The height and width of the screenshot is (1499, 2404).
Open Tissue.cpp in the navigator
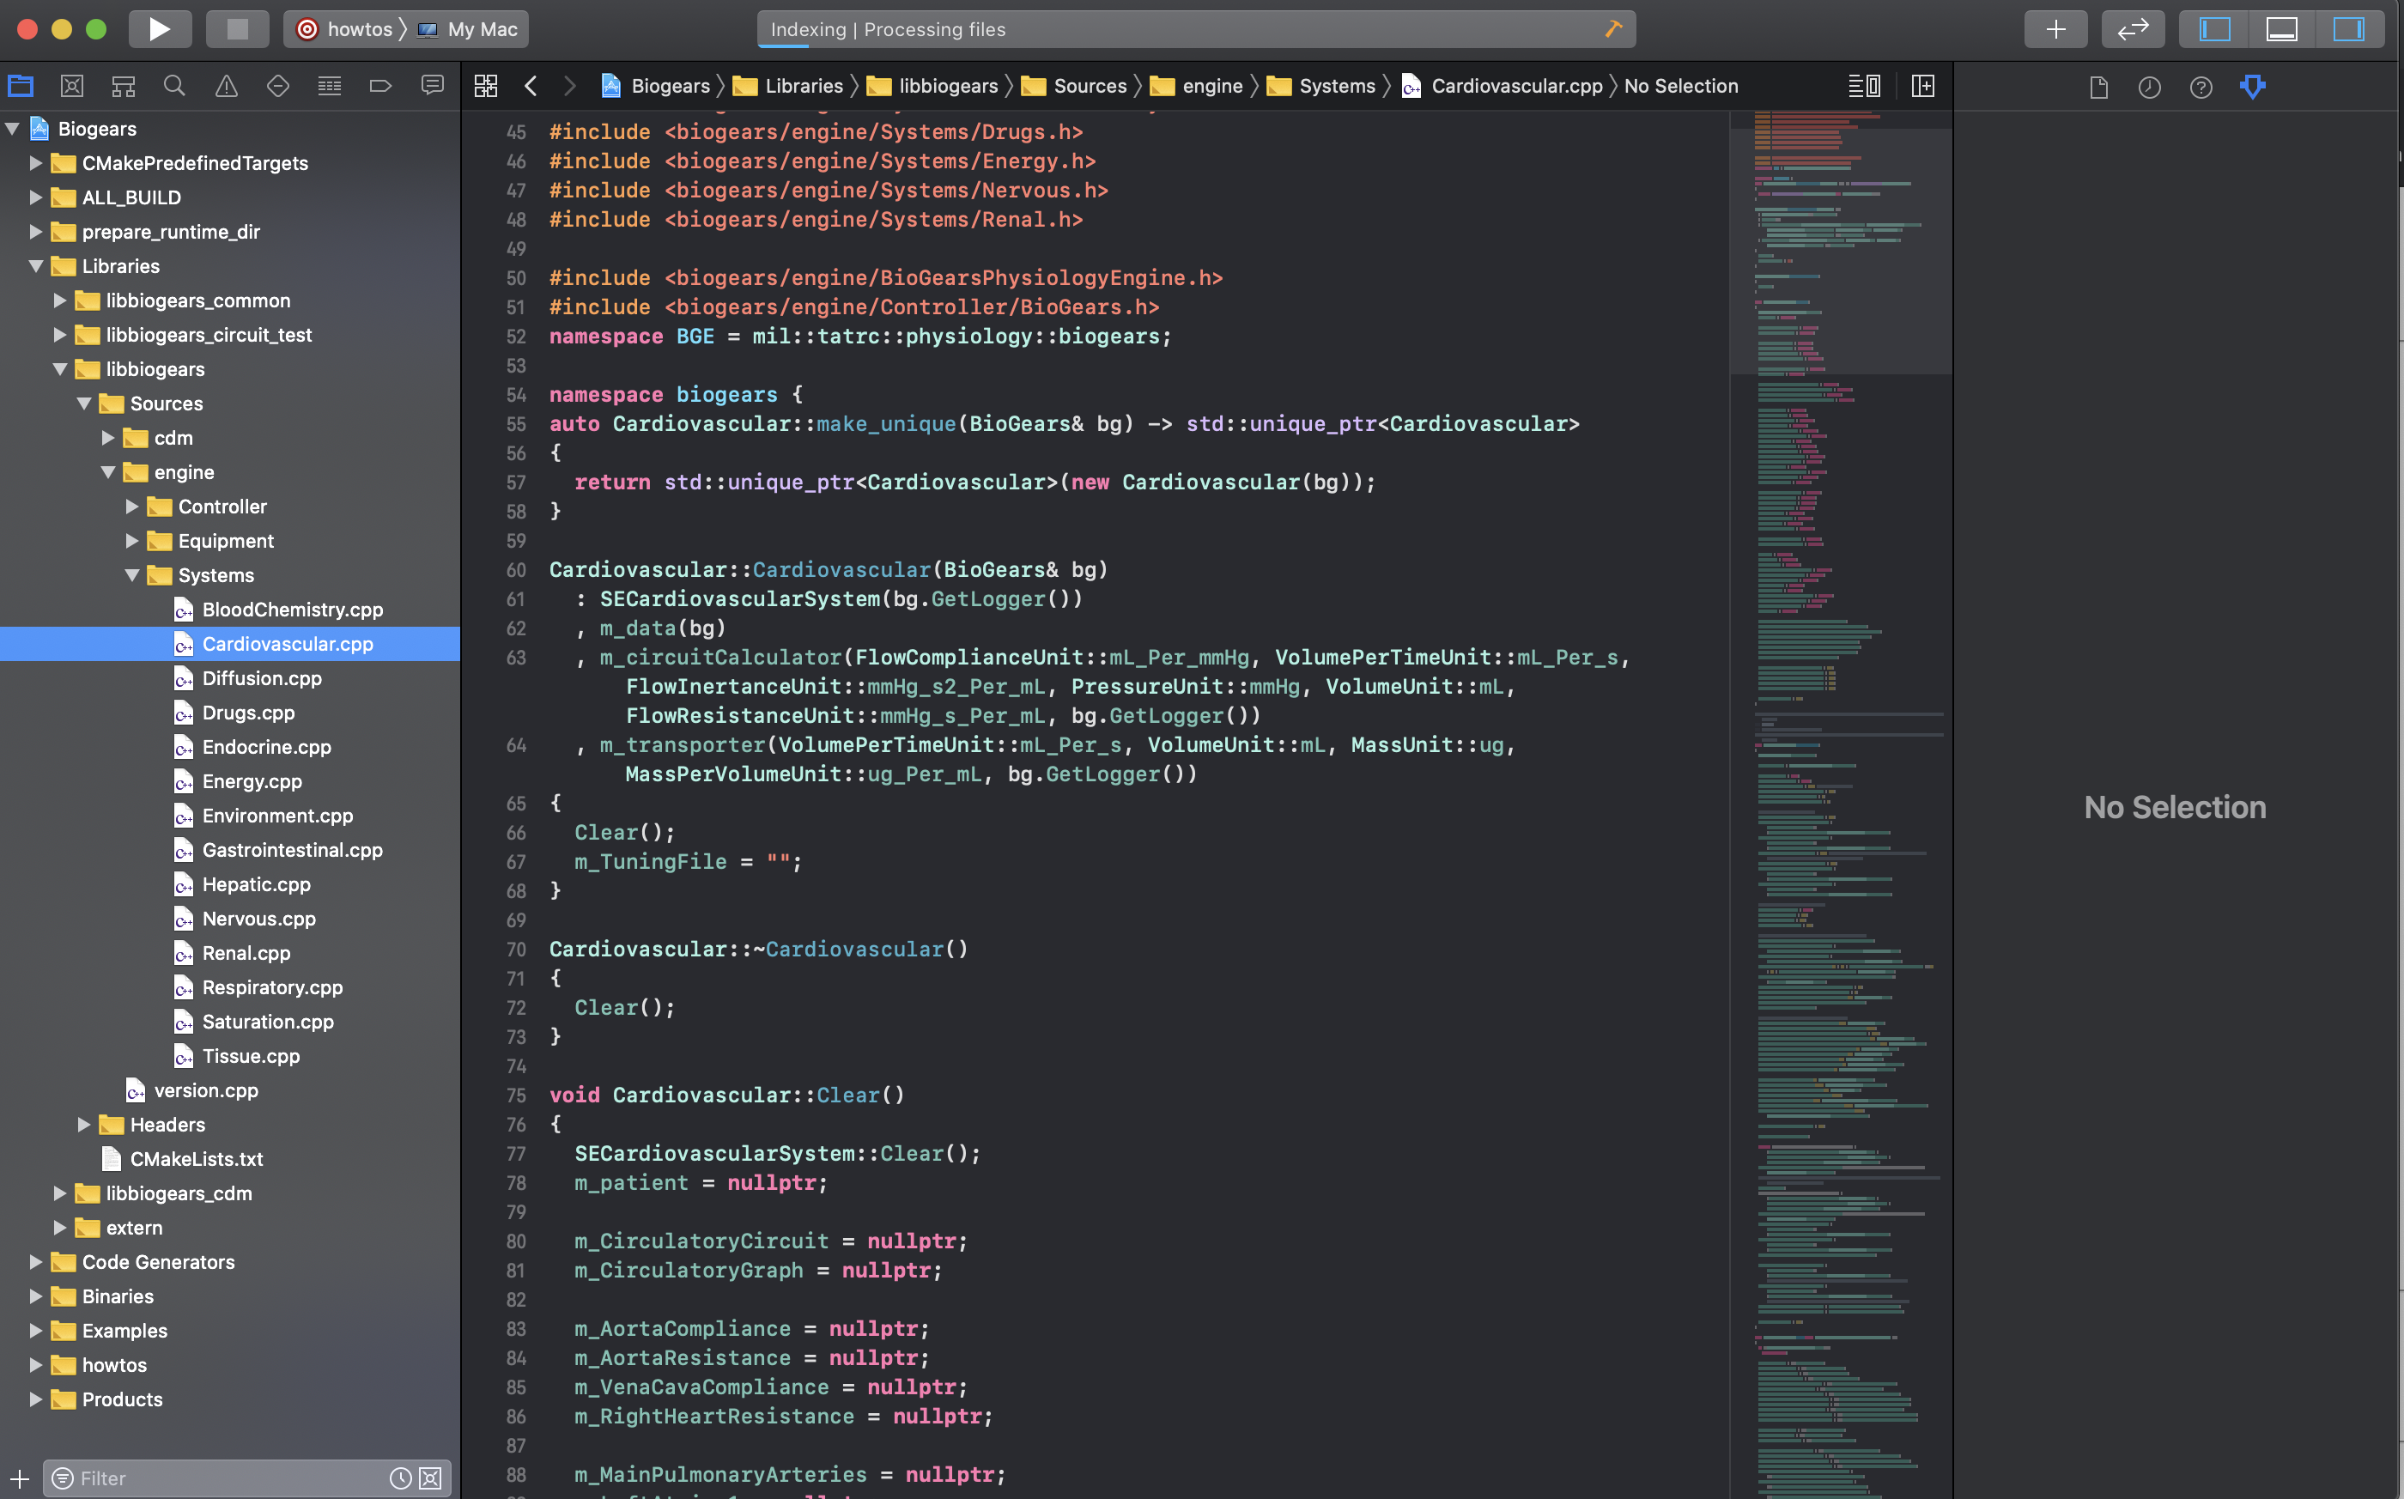(251, 1056)
